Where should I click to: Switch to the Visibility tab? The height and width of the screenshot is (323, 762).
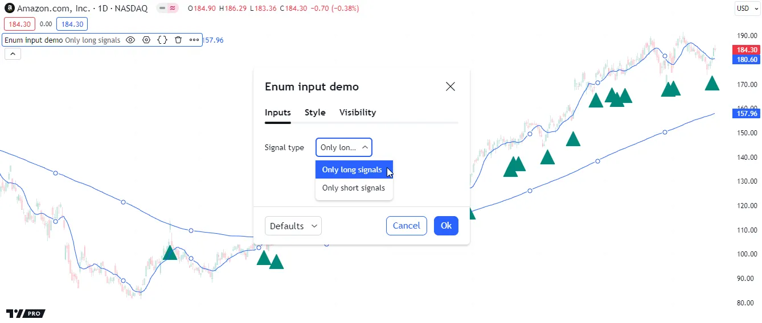(358, 113)
